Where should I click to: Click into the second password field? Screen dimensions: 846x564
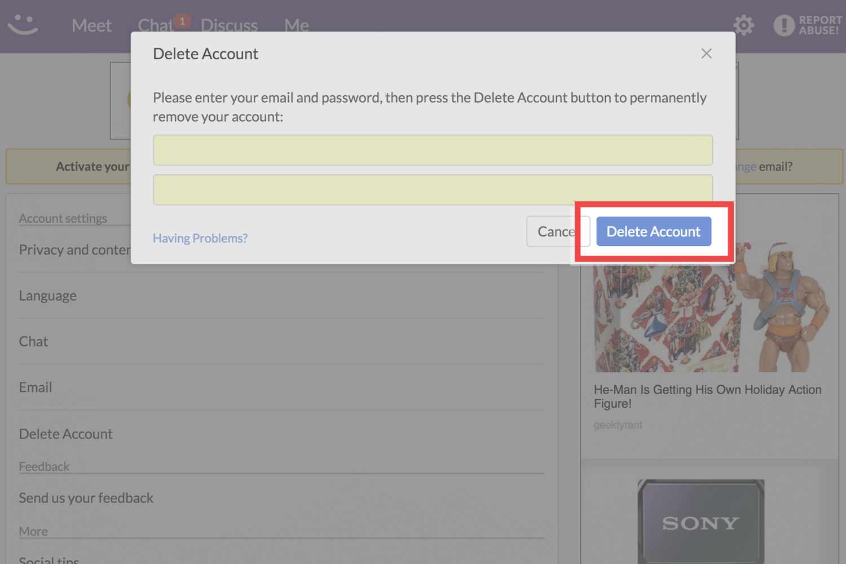coord(433,189)
